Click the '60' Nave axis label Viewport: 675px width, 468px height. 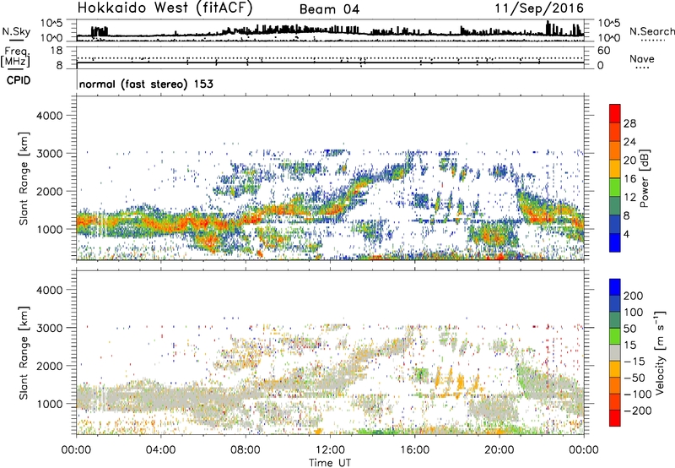[603, 51]
